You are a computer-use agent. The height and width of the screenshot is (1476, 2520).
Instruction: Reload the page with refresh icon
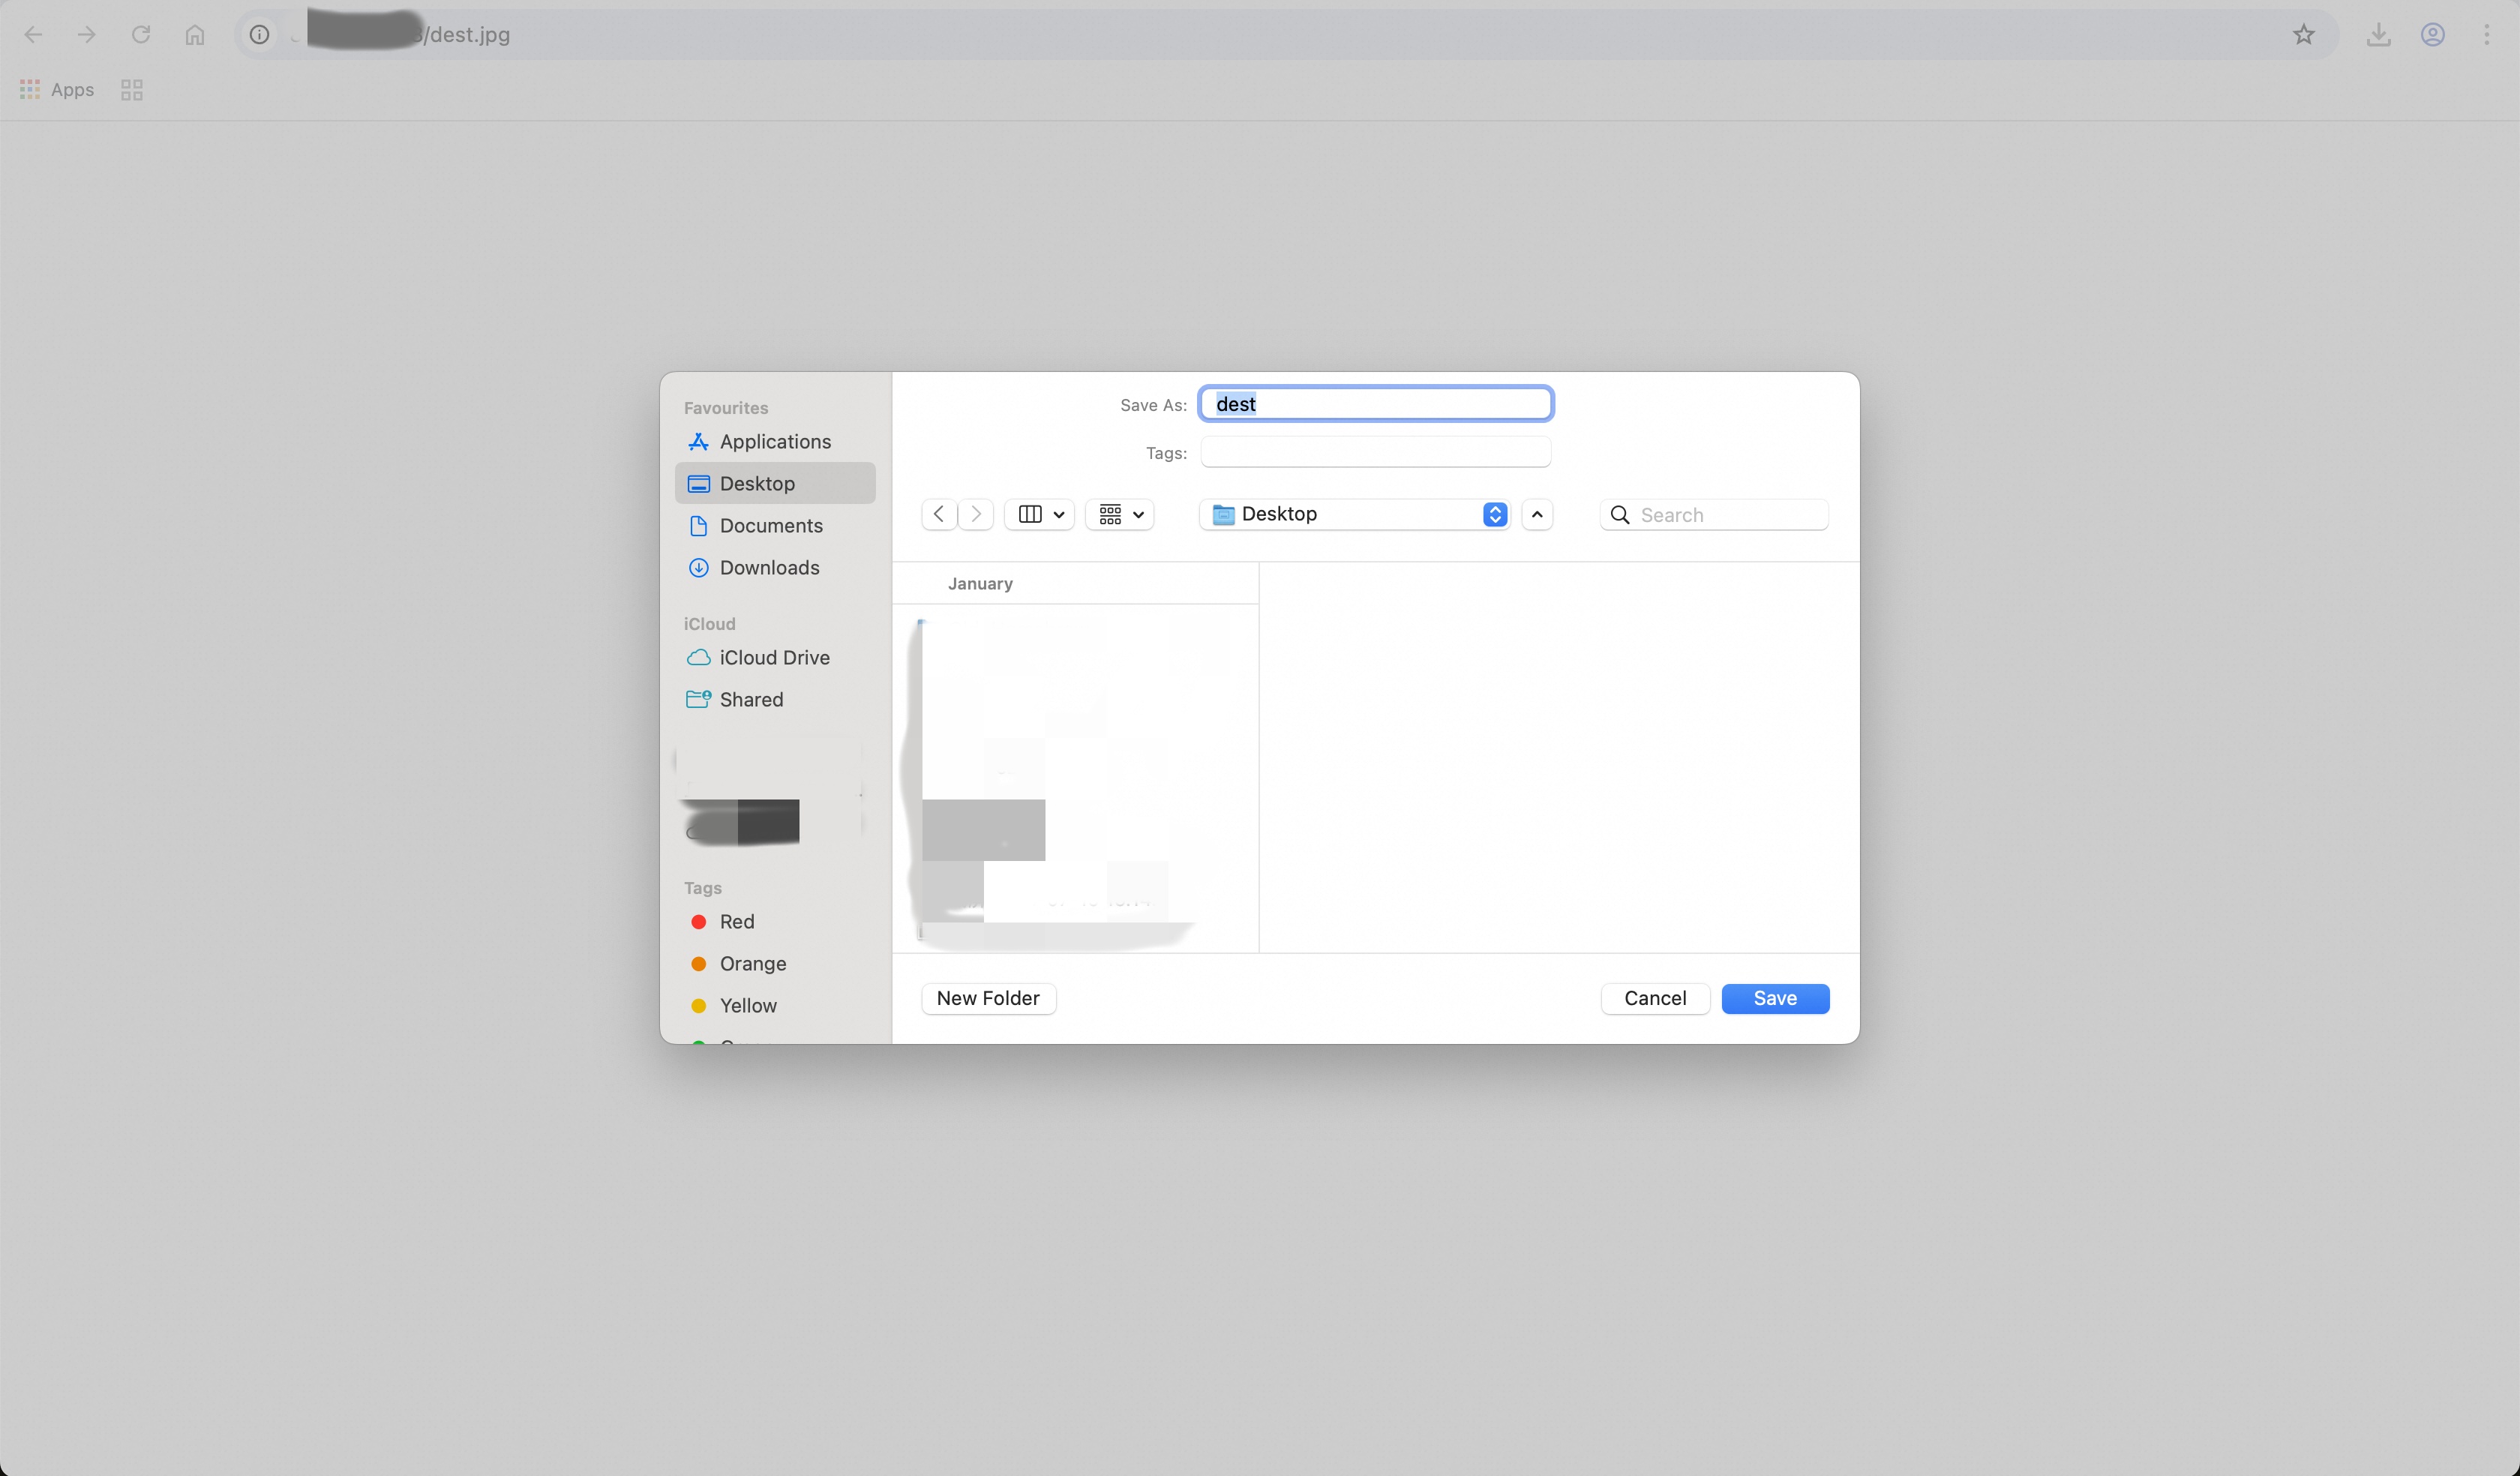point(141,35)
